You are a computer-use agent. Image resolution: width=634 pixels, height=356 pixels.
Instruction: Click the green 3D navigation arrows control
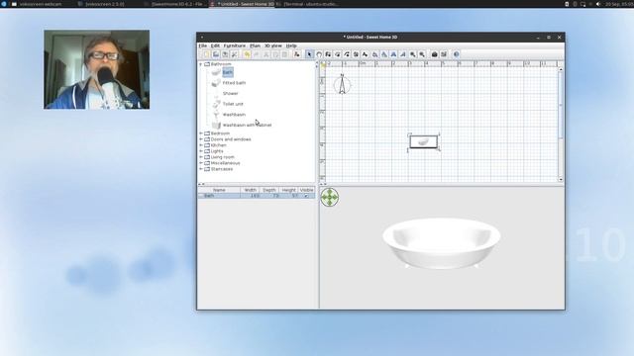click(330, 198)
